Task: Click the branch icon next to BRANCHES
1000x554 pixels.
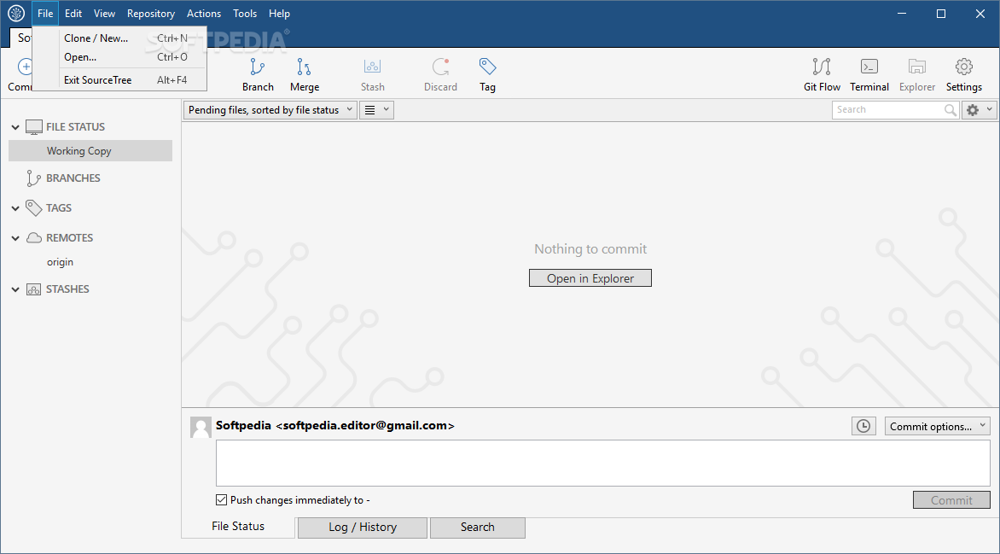Action: tap(33, 178)
